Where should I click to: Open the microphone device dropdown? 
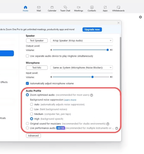coord(82,68)
